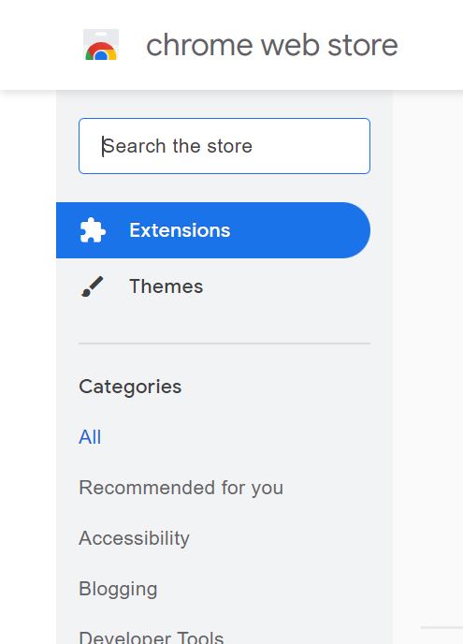Click the chrome web store title text
Viewport: 463px width, 644px height.
point(272,45)
